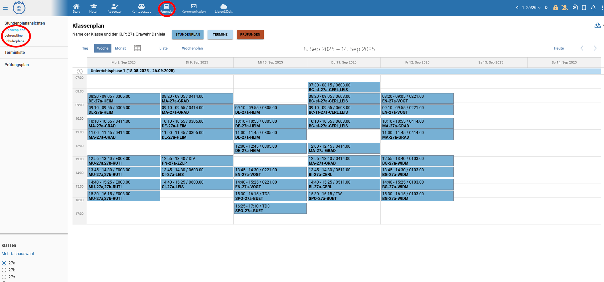604x282 pixels.
Task: Open Prüfungsplan in sidebar
Action: click(x=17, y=65)
